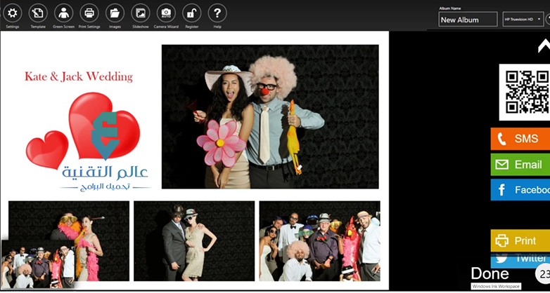
Task: Click Done to finish session
Action: point(490,274)
